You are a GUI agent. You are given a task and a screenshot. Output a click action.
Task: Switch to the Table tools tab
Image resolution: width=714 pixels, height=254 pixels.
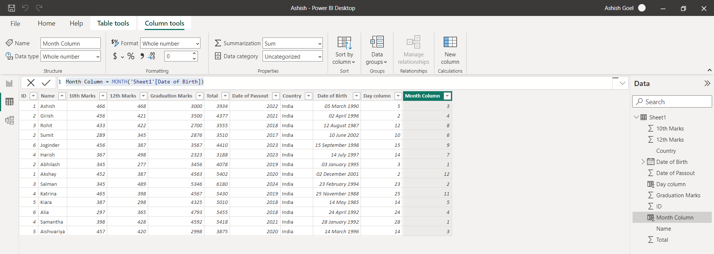coord(113,23)
